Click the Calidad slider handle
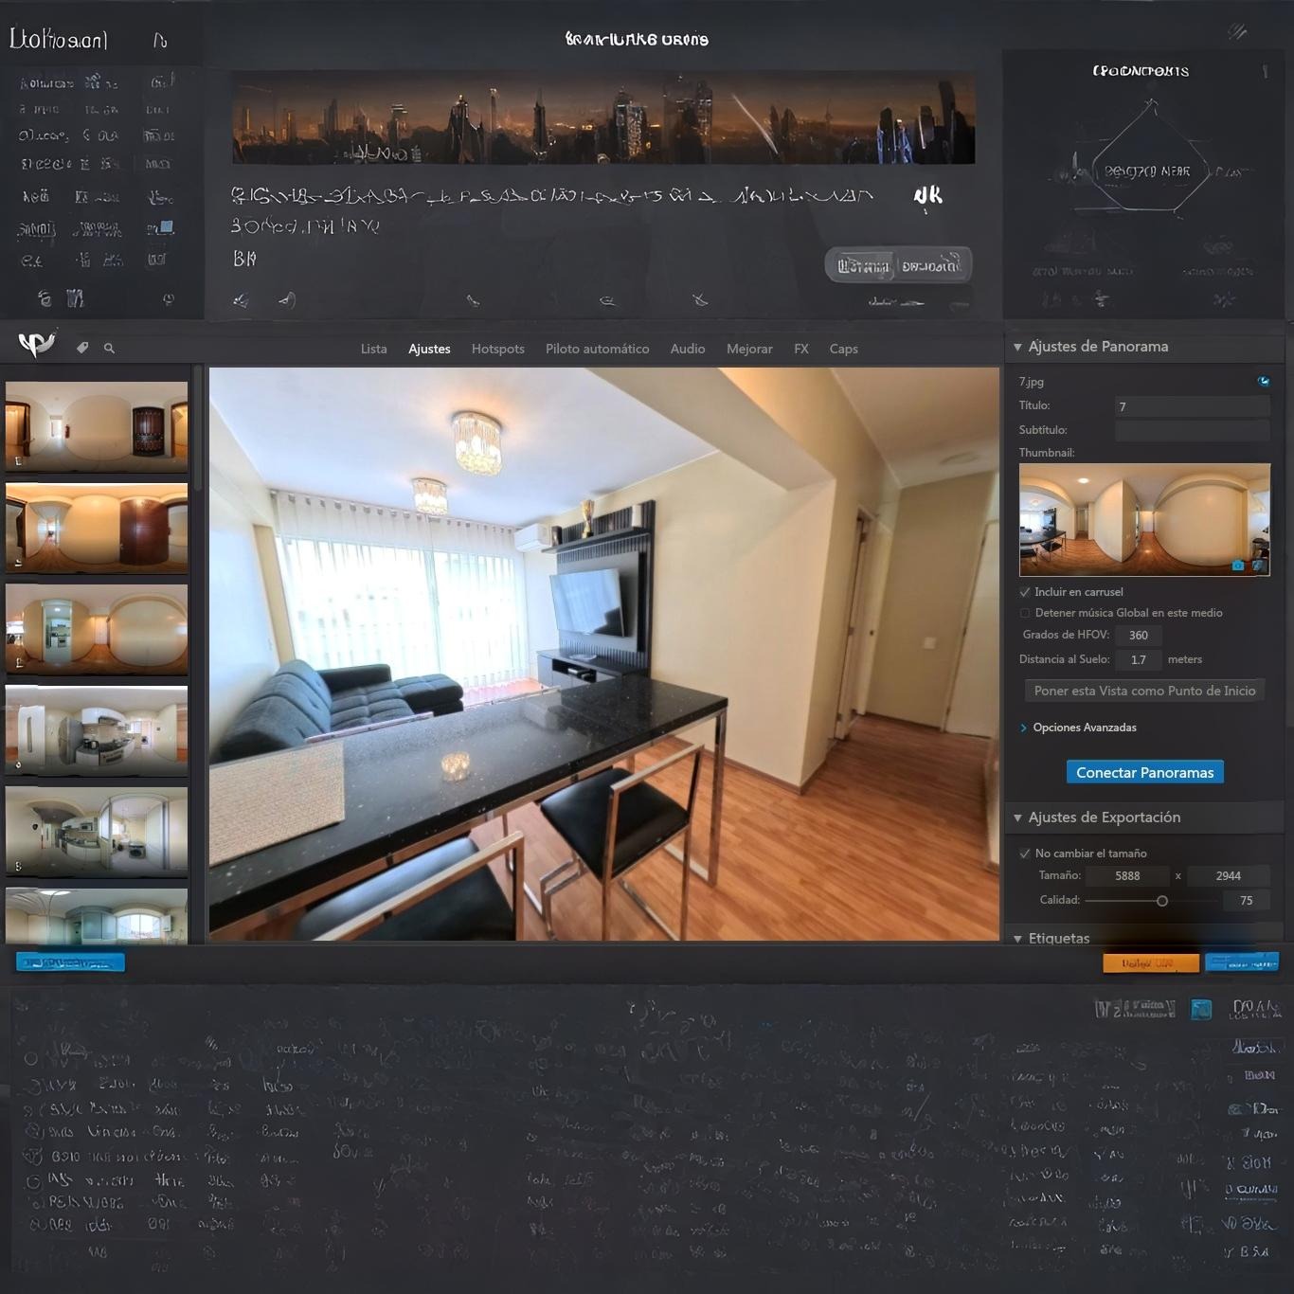The height and width of the screenshot is (1294, 1294). (1162, 901)
